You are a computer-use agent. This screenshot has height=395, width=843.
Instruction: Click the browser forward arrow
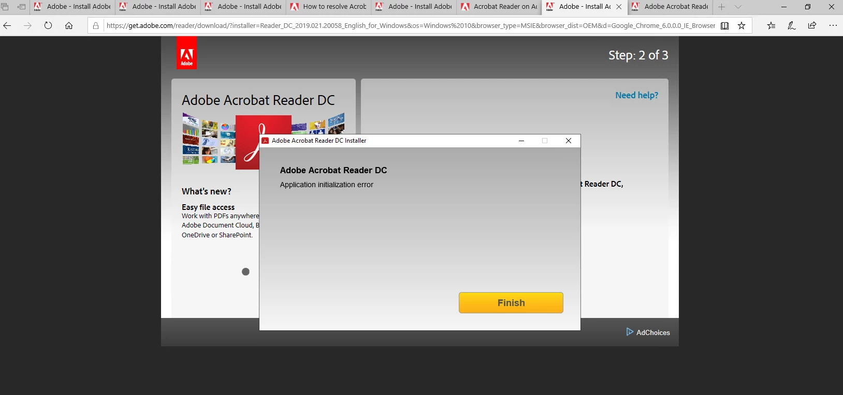click(27, 25)
